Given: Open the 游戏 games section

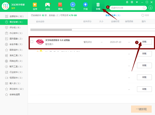Looking at the screenshot, I should [x=48, y=6].
